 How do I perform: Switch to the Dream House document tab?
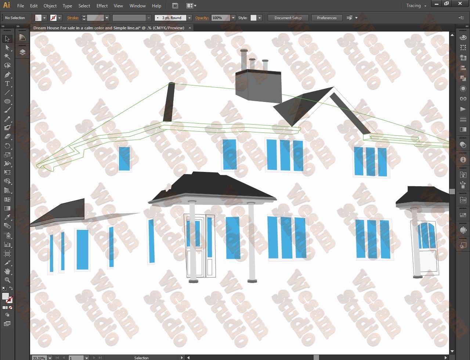112,28
